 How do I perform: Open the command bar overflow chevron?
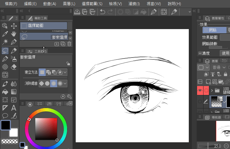[190, 12]
